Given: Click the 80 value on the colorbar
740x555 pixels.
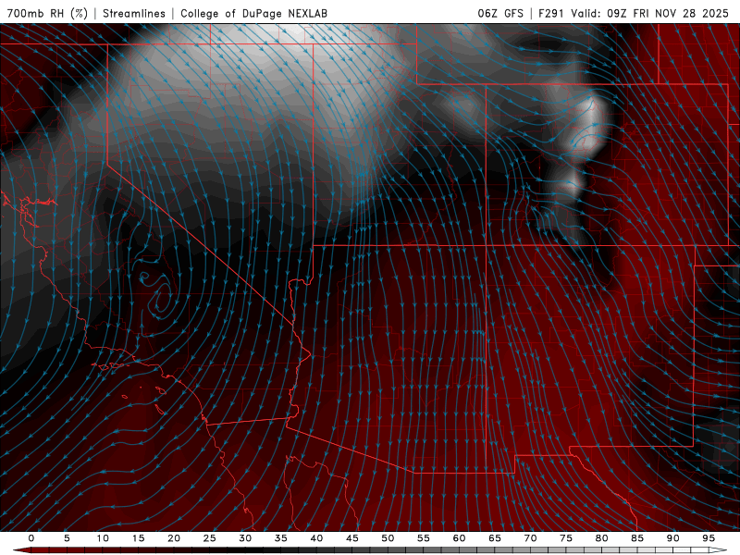Looking at the screenshot, I should 601,538.
